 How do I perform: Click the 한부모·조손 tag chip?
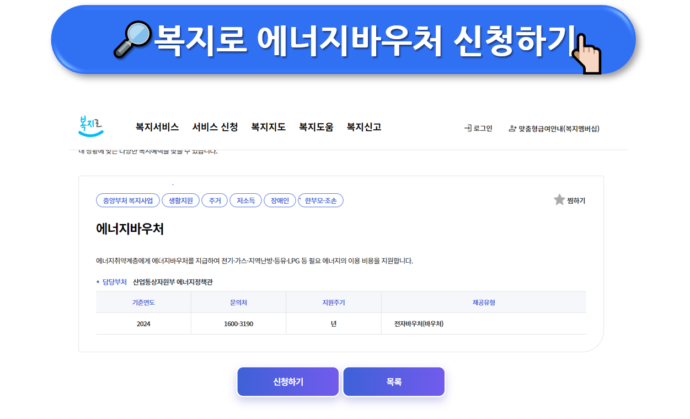[x=320, y=200]
